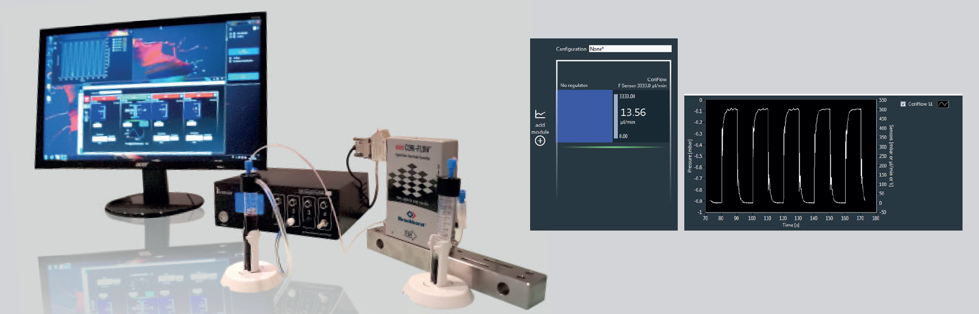This screenshot has width=979, height=314.
Task: Click the green channel header on monitor
Action: click(136, 97)
